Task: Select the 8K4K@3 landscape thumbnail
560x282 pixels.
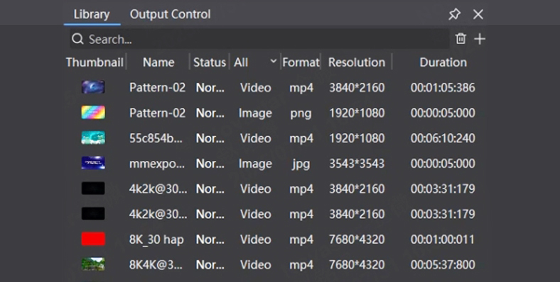Action: tap(93, 264)
